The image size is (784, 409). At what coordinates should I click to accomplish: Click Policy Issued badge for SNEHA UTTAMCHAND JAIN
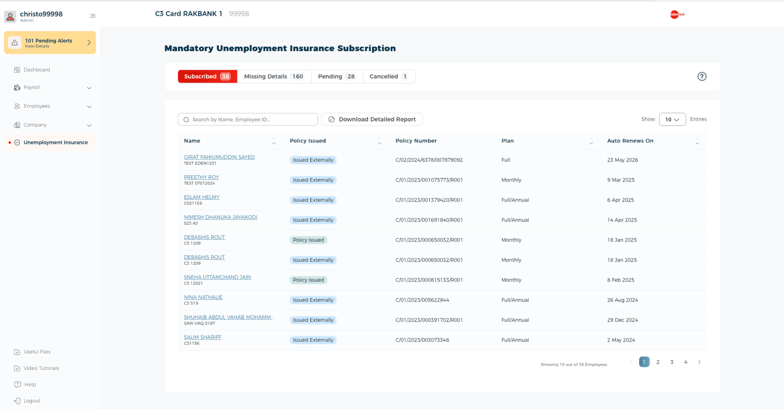pos(308,280)
